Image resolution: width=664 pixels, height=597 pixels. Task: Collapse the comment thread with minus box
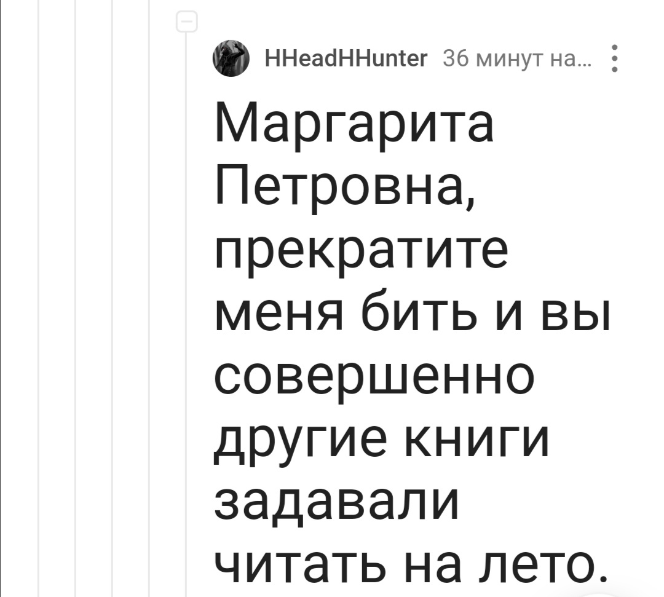(x=187, y=22)
